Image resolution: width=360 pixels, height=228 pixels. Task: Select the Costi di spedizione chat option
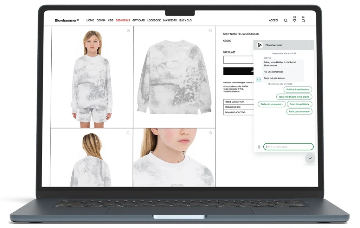coord(299,104)
